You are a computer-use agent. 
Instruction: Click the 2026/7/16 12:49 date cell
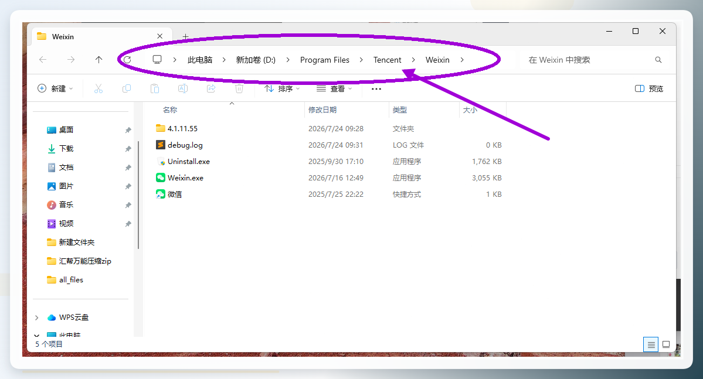[x=336, y=178]
